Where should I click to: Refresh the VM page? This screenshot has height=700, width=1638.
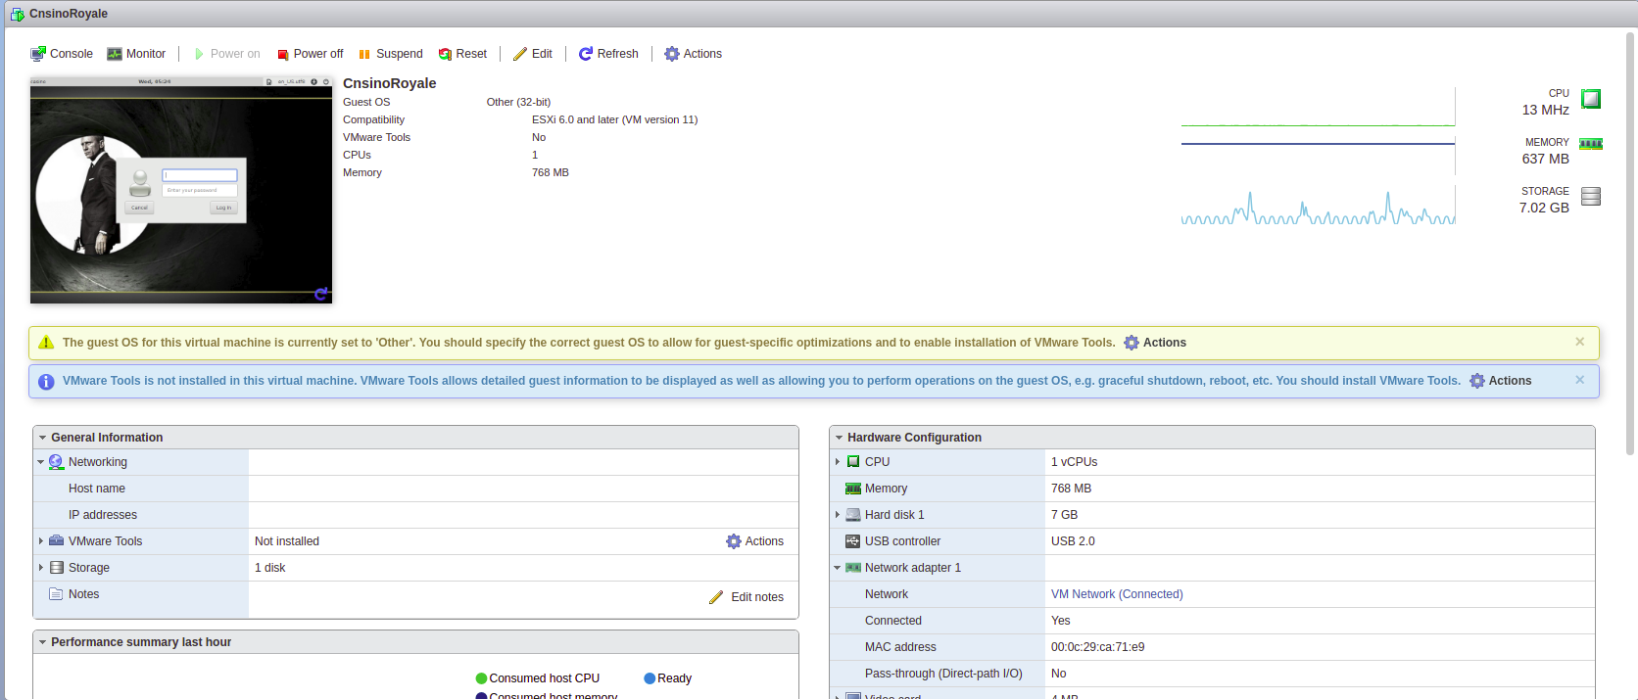[x=608, y=54]
